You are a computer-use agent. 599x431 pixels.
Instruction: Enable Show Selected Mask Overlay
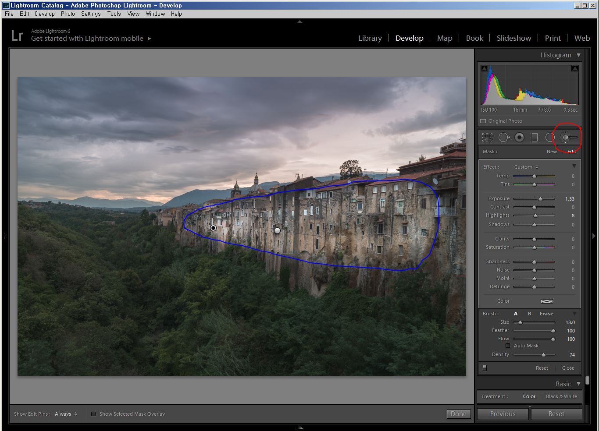[x=93, y=414]
